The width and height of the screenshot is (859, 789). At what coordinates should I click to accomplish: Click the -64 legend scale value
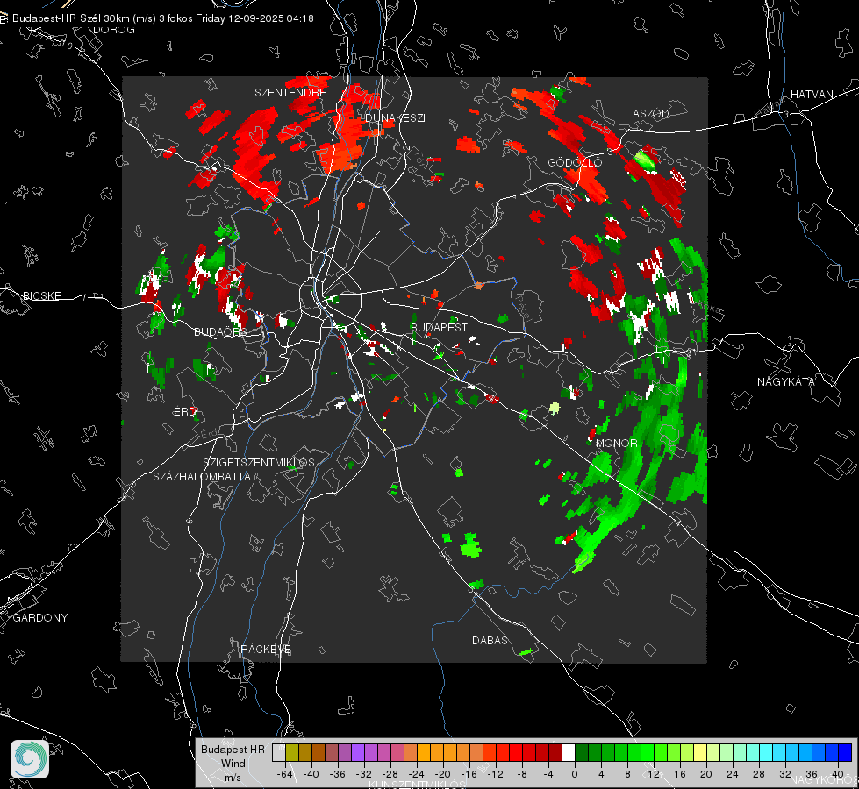tap(285, 774)
